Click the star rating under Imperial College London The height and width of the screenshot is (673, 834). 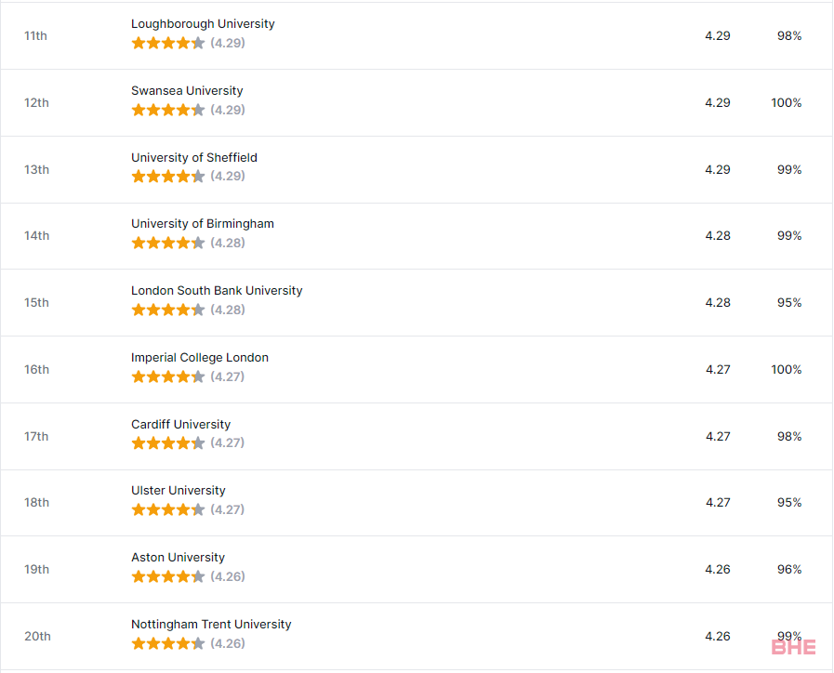168,376
